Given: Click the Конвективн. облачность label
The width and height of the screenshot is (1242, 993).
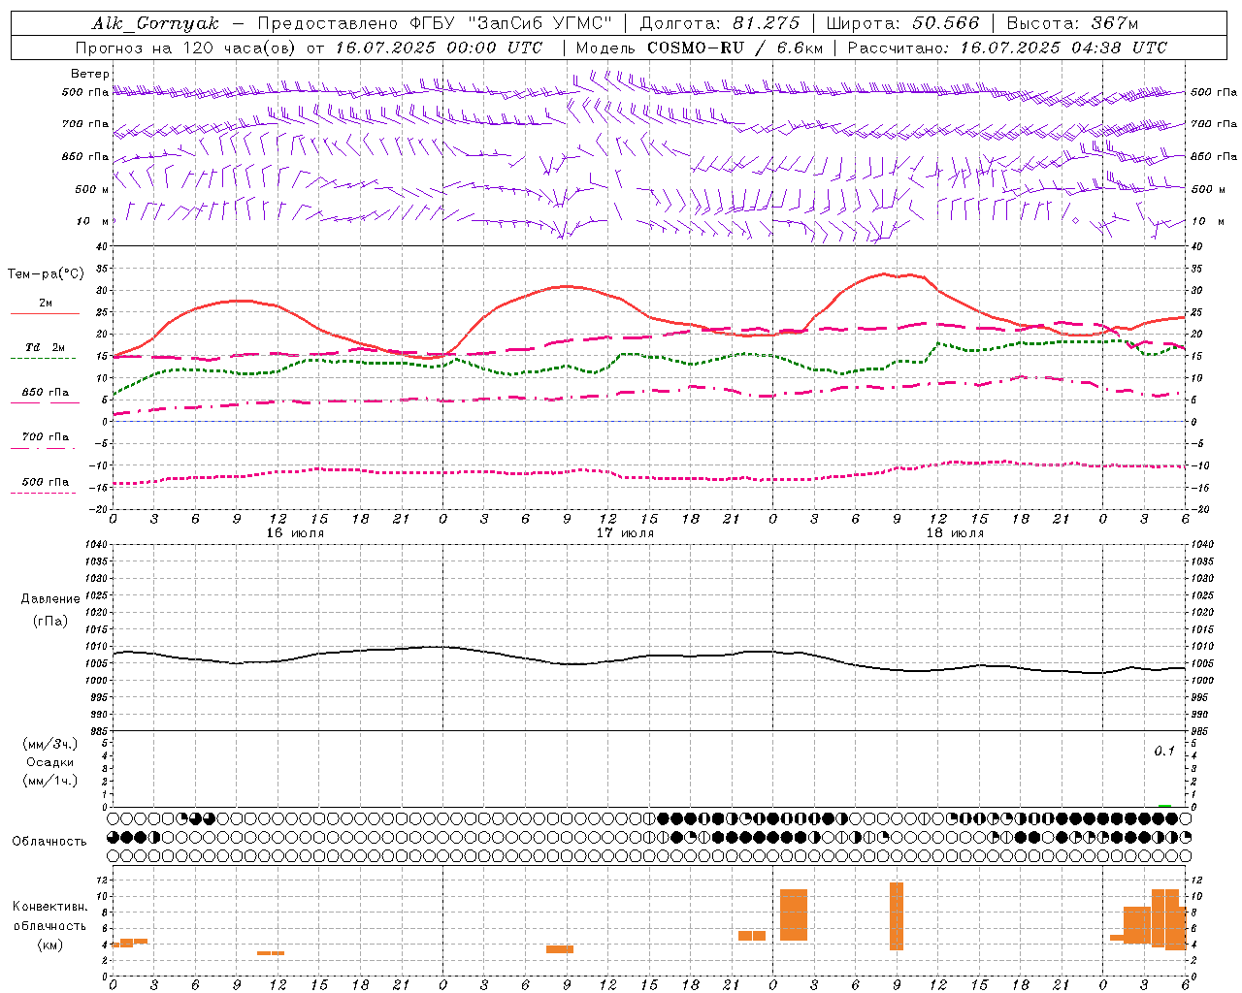Looking at the screenshot, I should 49,916.
